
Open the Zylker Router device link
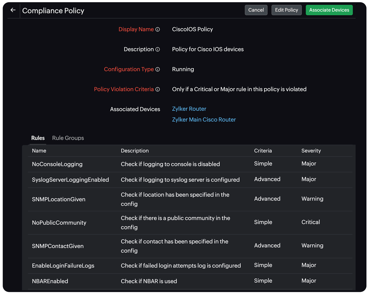[189, 109]
